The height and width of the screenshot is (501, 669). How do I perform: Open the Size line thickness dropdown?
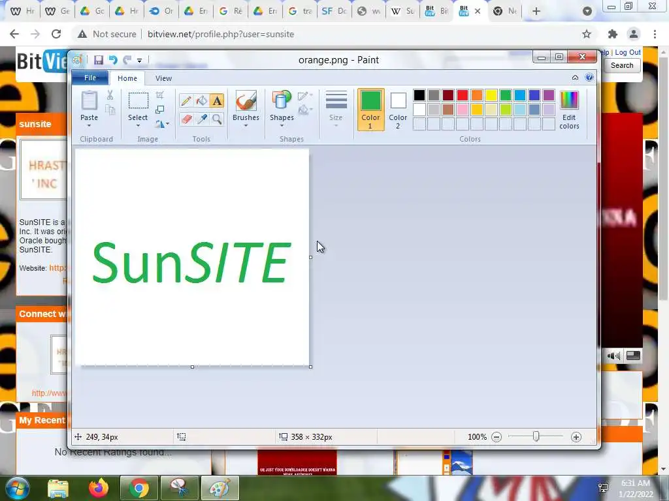pyautogui.click(x=336, y=109)
